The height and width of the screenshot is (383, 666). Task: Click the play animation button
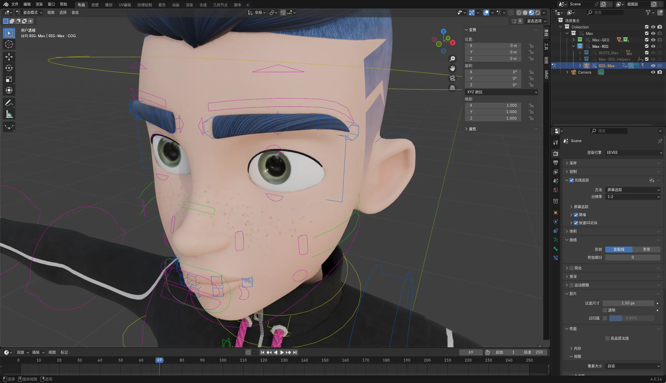coord(282,352)
